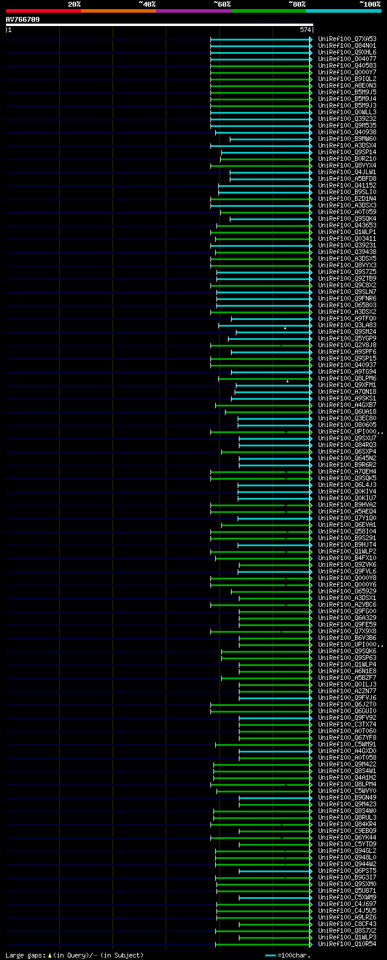This screenshot has height=960, width=387.
Task: Open hit UniRef100_Q40583
Action: click(x=347, y=65)
